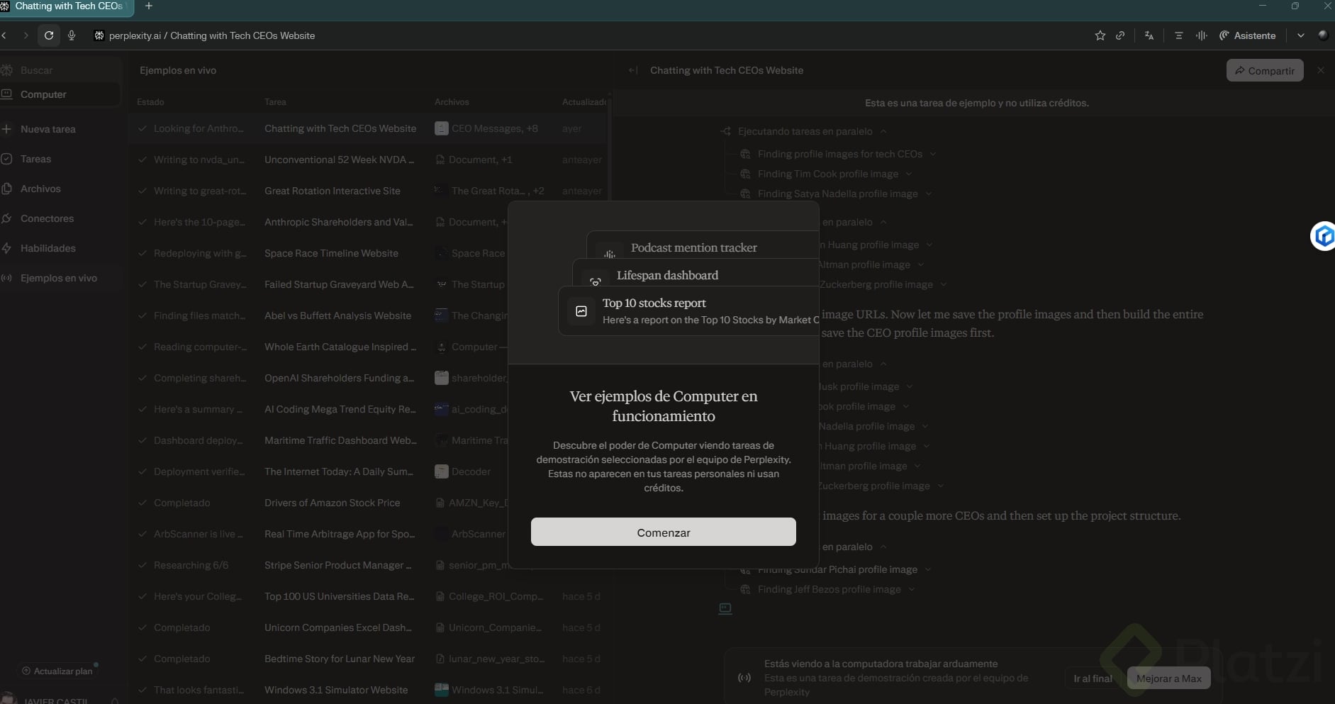Open Space Race Timeline Website task
The image size is (1335, 704).
[x=369, y=253]
